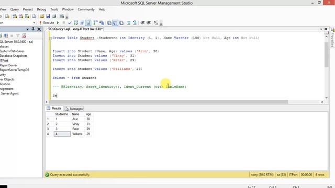Open the Community menu
The width and height of the screenshot is (335, 188).
(86, 9)
